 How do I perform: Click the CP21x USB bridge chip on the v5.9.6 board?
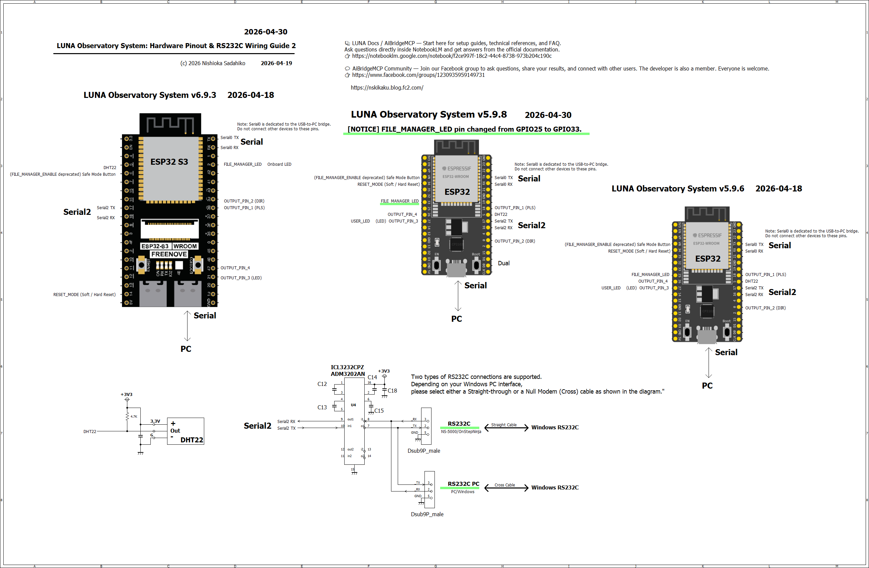(x=707, y=312)
